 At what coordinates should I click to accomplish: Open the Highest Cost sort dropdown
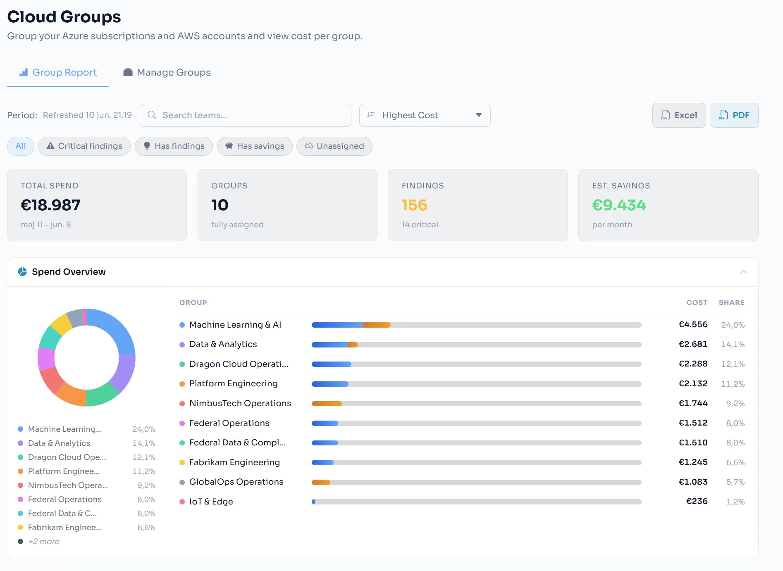[x=425, y=115]
